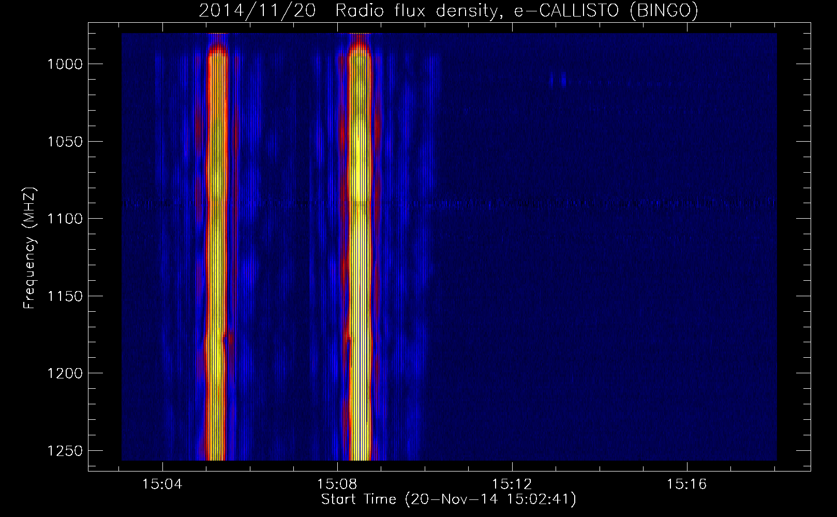This screenshot has width=837, height=517.
Task: Click the 15:04 time tick label
Action: pyautogui.click(x=162, y=484)
